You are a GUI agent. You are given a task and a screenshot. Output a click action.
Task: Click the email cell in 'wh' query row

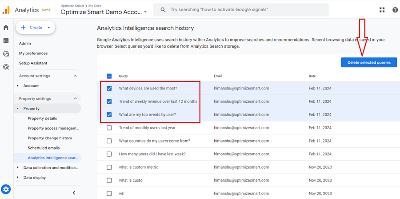click(x=242, y=194)
